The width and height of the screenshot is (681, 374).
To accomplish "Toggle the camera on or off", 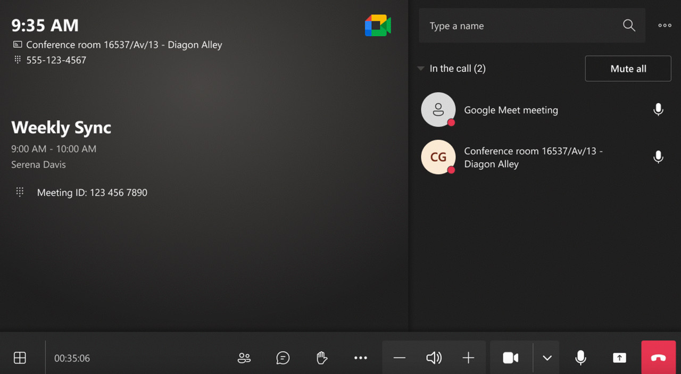I will point(511,358).
